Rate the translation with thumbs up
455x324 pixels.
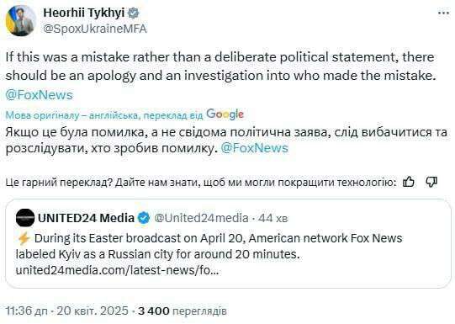(x=409, y=182)
